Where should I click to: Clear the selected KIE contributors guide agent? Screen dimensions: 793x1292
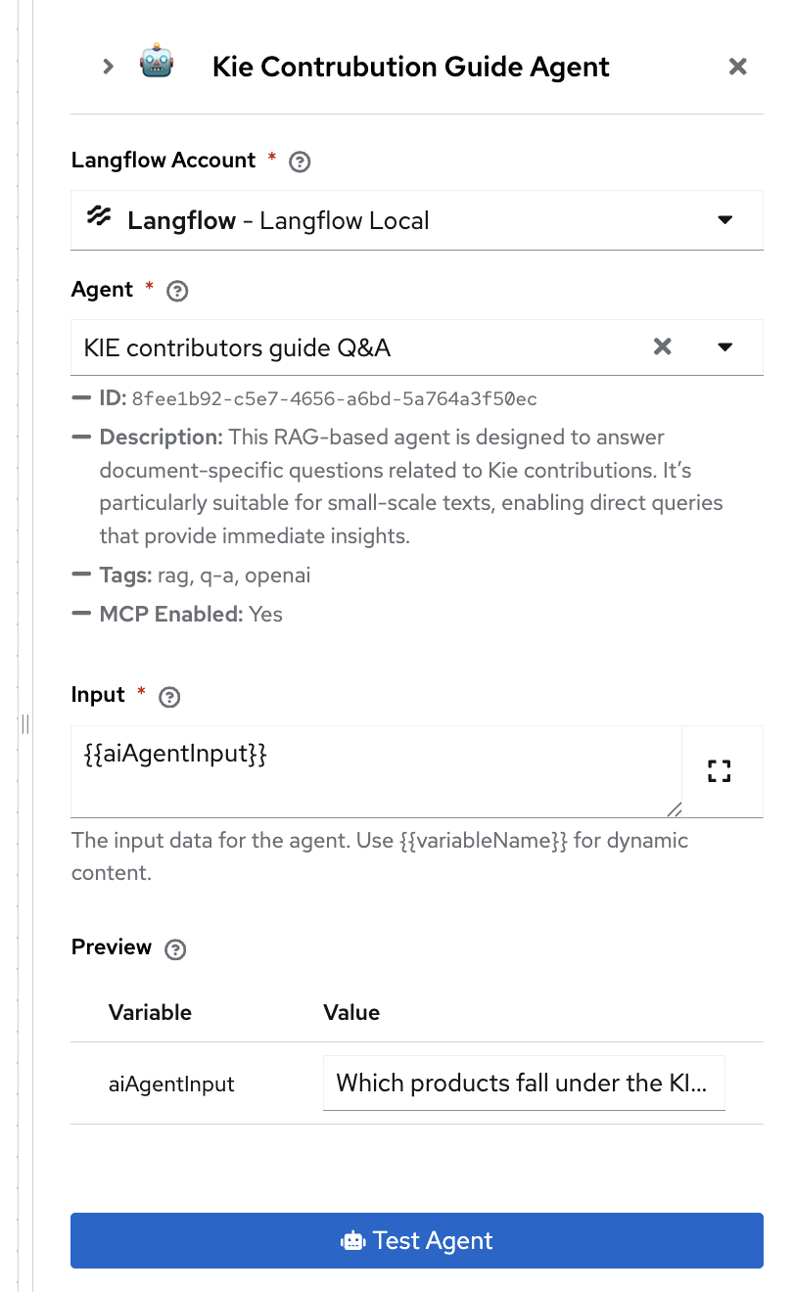click(663, 346)
